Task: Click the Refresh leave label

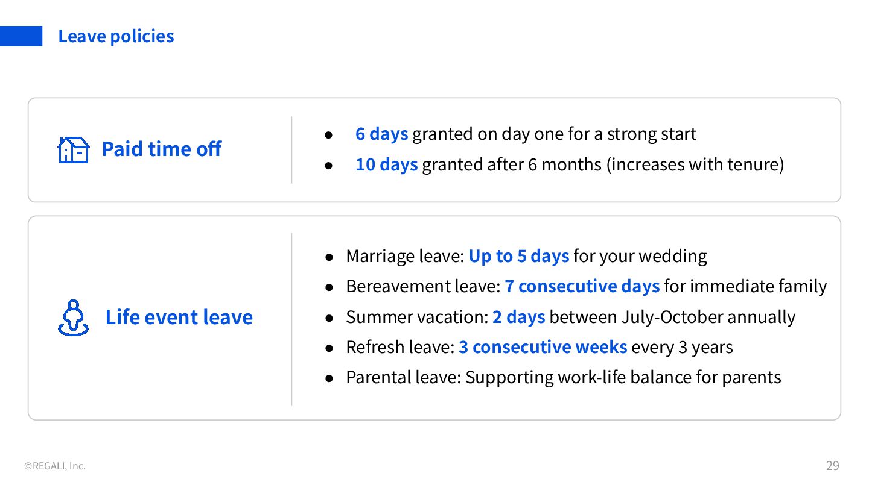Action: pos(399,347)
